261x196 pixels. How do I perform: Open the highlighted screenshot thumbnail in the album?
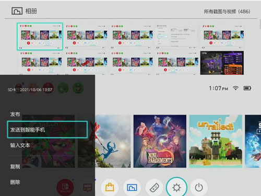[40, 36]
